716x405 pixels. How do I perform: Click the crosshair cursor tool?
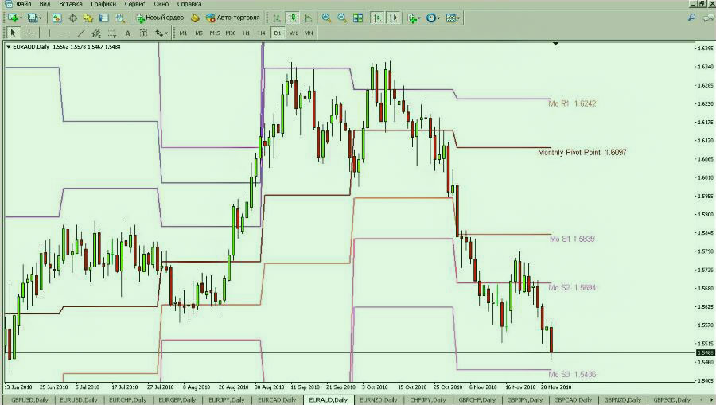coord(29,33)
